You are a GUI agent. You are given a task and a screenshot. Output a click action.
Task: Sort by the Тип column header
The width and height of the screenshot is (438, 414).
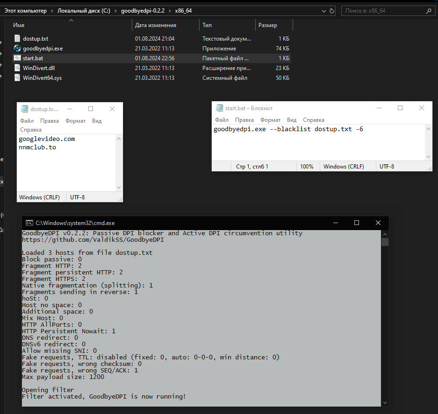pyautogui.click(x=207, y=25)
